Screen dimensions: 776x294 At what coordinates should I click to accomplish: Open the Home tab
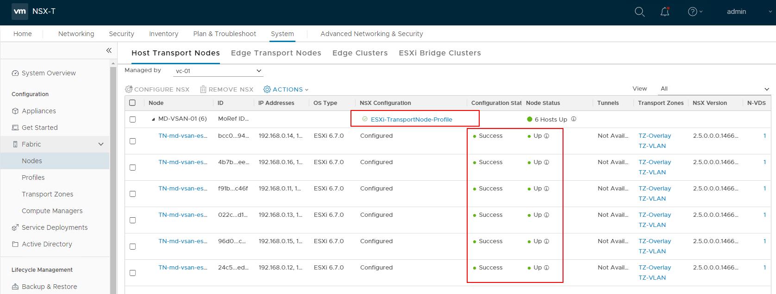click(x=23, y=34)
